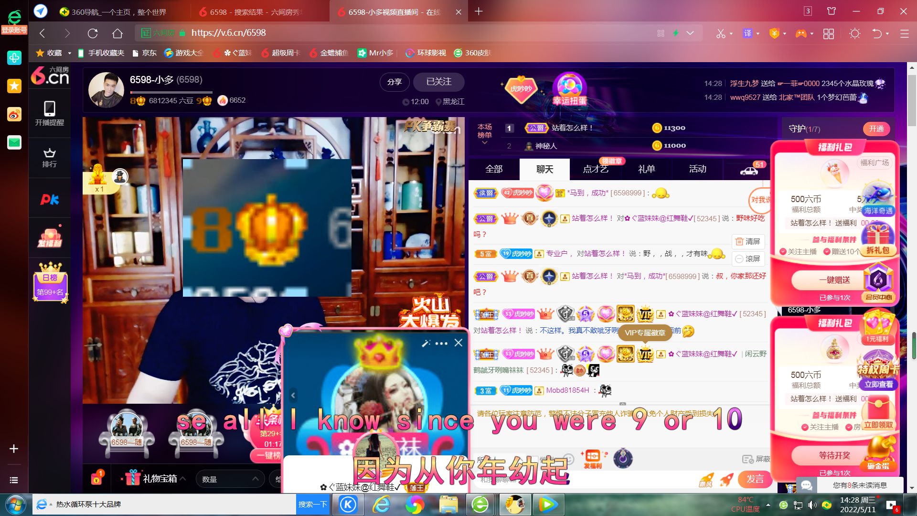The image size is (917, 516).
Task: Switch to the 全部 chat tab
Action: tap(494, 169)
